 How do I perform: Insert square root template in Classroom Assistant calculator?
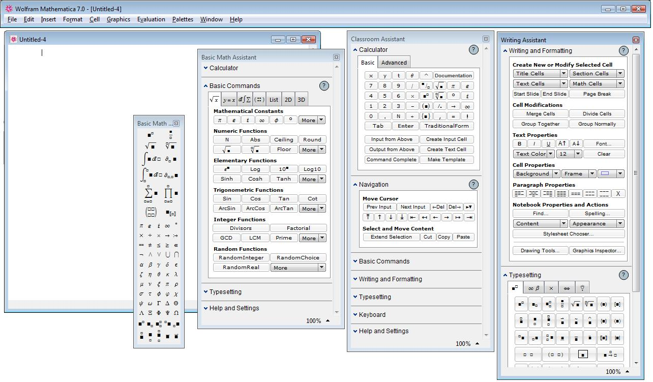[439, 86]
